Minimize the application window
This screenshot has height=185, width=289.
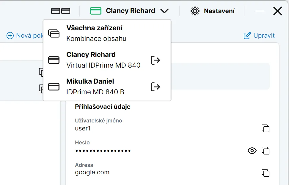pyautogui.click(x=260, y=11)
